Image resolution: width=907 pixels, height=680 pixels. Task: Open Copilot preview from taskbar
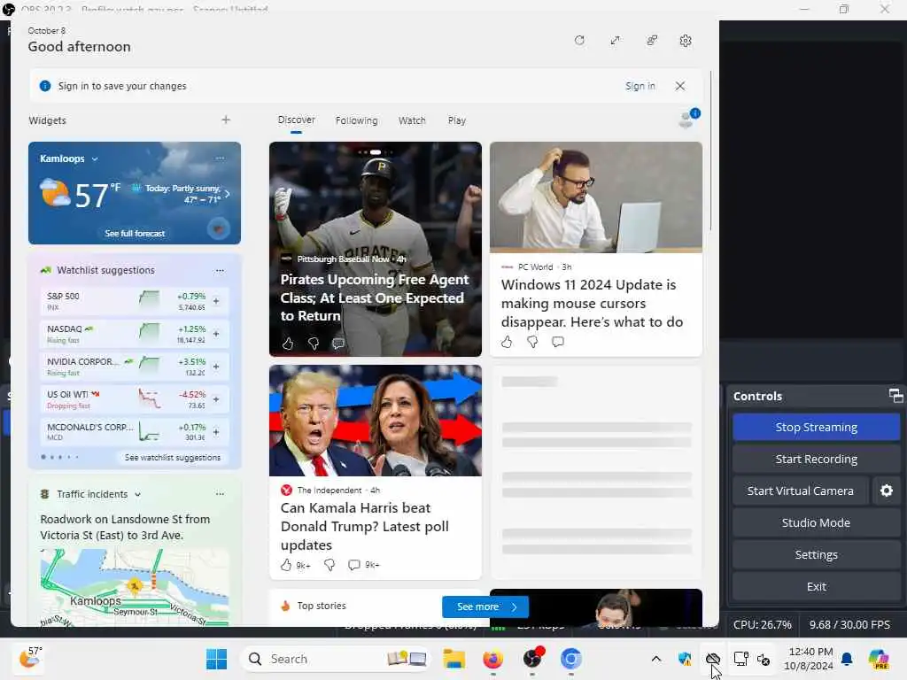click(880, 659)
